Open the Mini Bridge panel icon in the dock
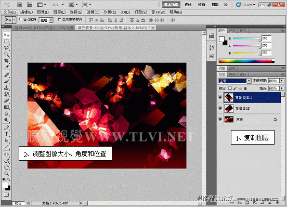Image resolution: width=287 pixels, height=207 pixels. click(x=212, y=36)
